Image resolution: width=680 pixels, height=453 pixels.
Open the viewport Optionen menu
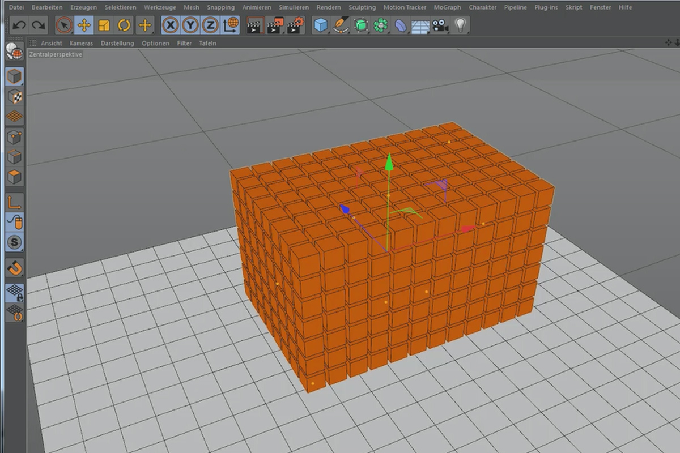click(155, 43)
